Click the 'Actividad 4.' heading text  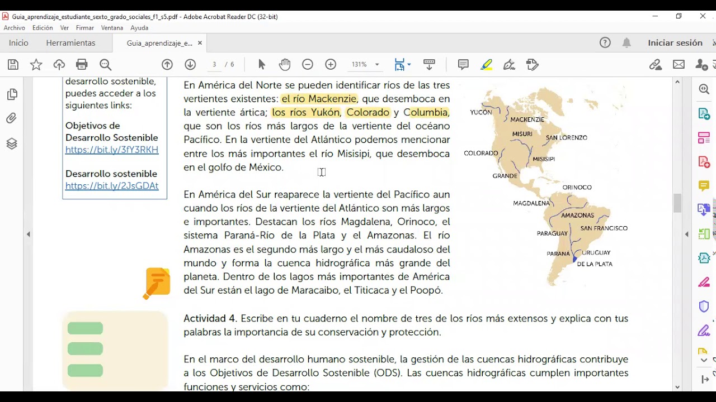tap(210, 318)
